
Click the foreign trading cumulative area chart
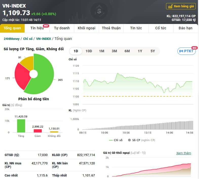[152, 170]
